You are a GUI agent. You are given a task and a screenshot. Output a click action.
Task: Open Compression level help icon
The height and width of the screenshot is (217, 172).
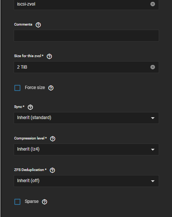pyautogui.click(x=53, y=139)
